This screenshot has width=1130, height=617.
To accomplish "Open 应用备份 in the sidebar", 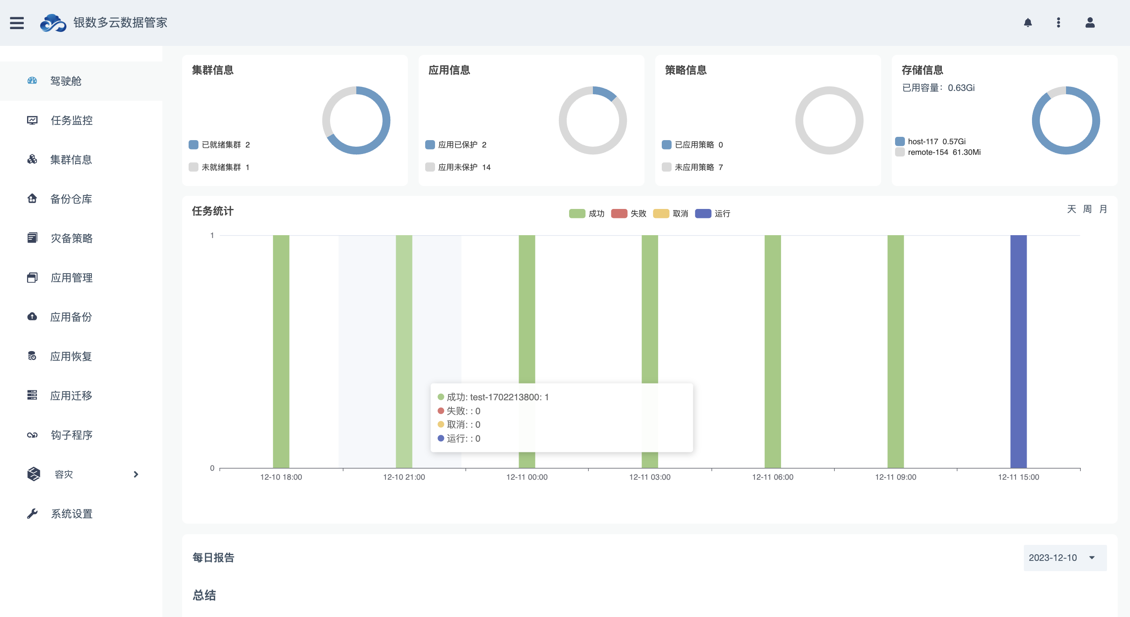I will point(81,317).
